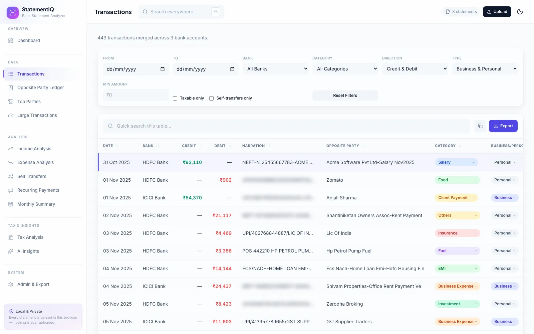Open the Credit & Debit direction dropdown
This screenshot has width=534, height=334.
pos(415,69)
